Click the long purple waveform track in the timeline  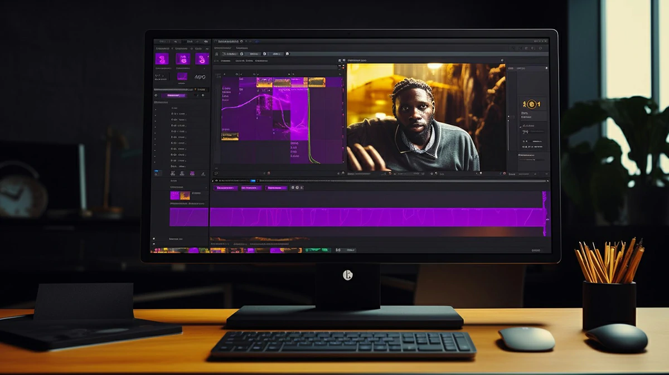(x=376, y=217)
